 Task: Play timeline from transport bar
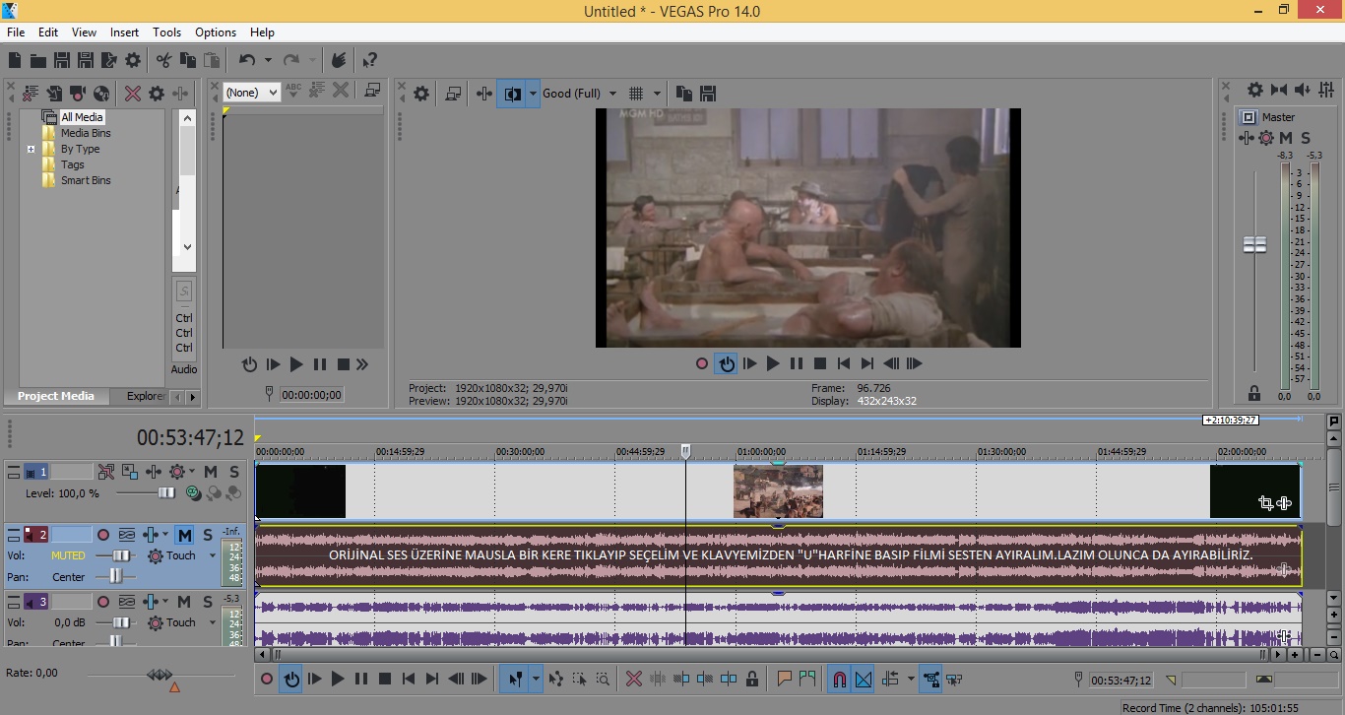click(338, 679)
